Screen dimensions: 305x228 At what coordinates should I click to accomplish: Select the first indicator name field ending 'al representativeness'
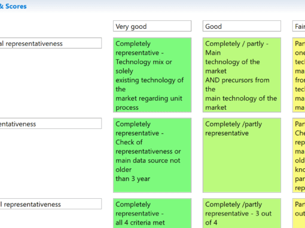[51, 43]
